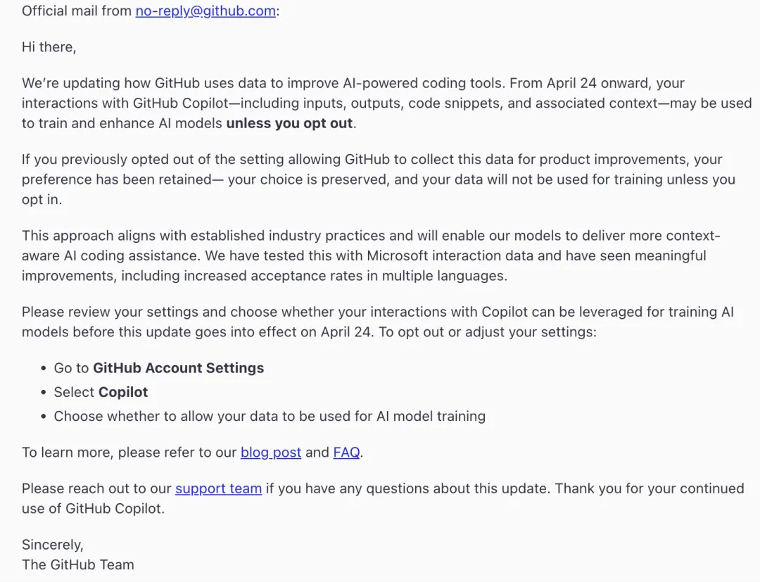Click the "Please reach out to our" text

point(97,488)
